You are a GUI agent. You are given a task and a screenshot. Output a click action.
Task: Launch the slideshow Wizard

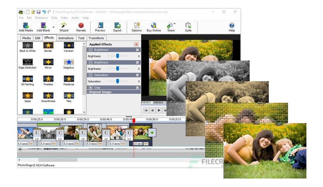coord(64,27)
